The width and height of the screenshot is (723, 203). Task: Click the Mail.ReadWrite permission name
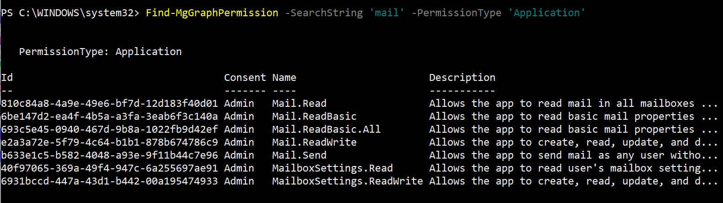pos(314,142)
